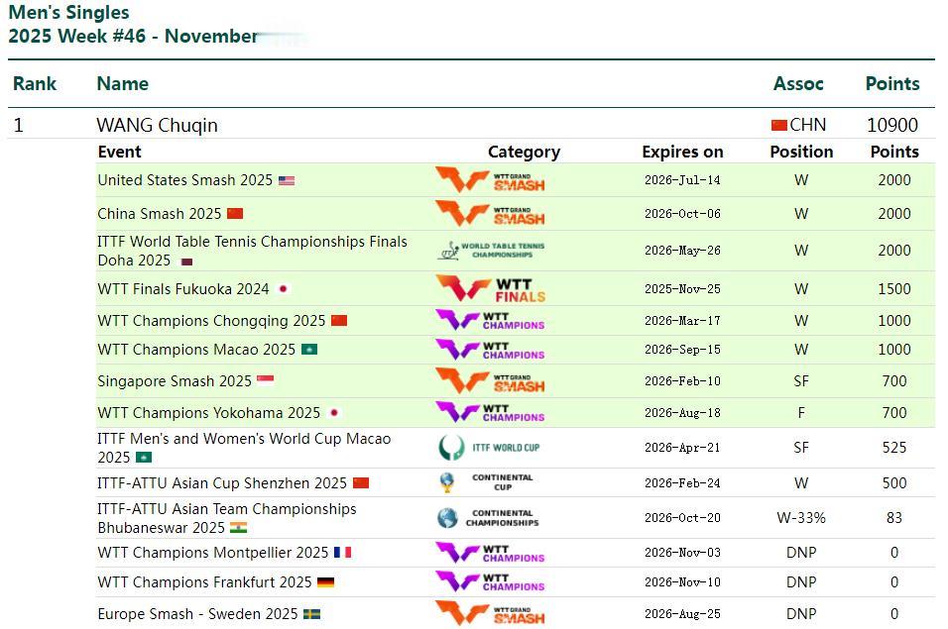Click WTT Champions logo in Macao 2025 row
Image resolution: width=948 pixels, height=629 pixels.
490,350
